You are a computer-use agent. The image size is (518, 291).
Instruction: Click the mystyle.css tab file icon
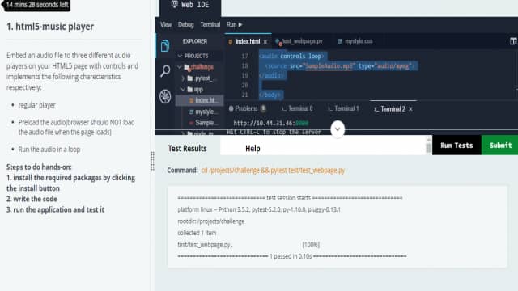coord(340,41)
